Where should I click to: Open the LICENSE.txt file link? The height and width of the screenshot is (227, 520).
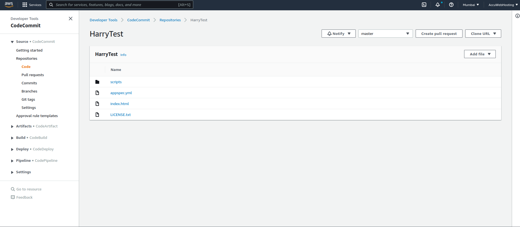point(120,115)
